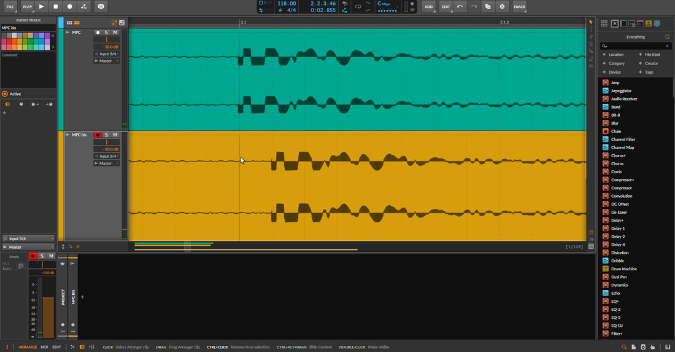The height and width of the screenshot is (352, 675).
Task: Select the Compressor+ device in browser
Action: coord(622,179)
